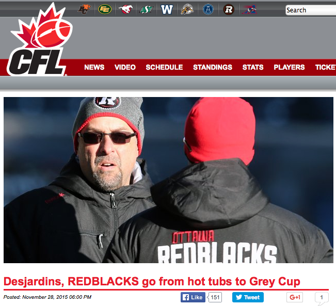
Task: Open the Calgary Stampeders horse logo
Action: click(125, 9)
